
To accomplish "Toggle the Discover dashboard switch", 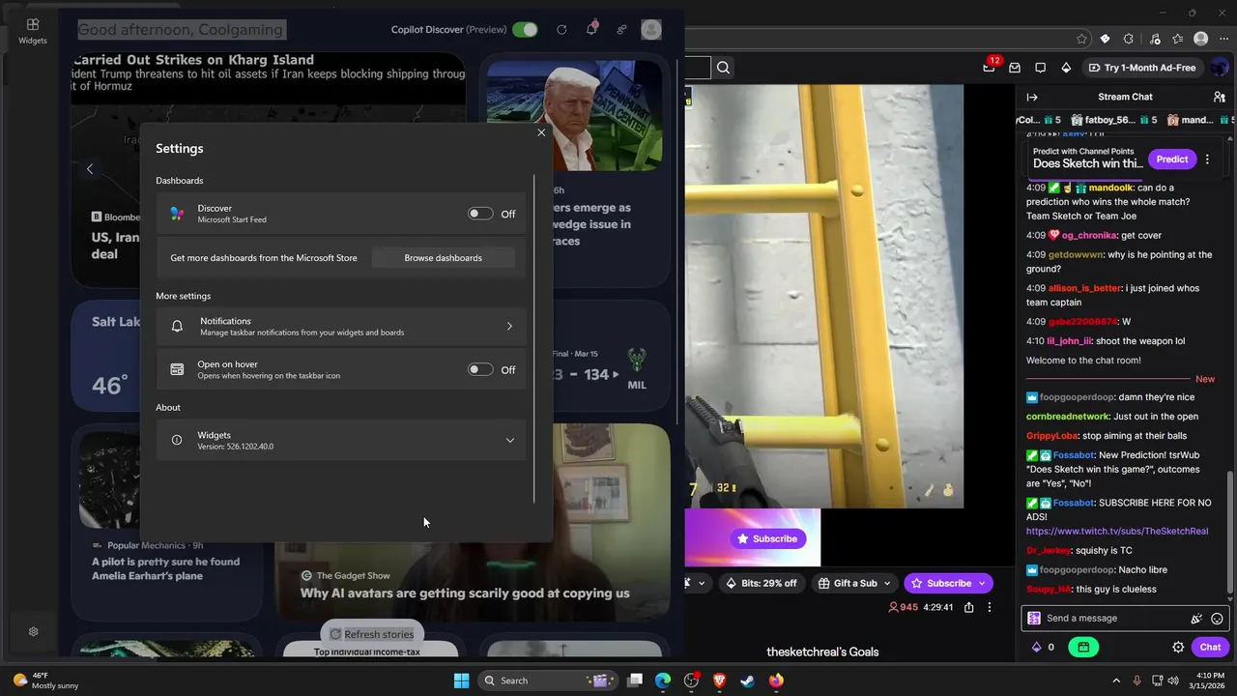I will coord(480,214).
